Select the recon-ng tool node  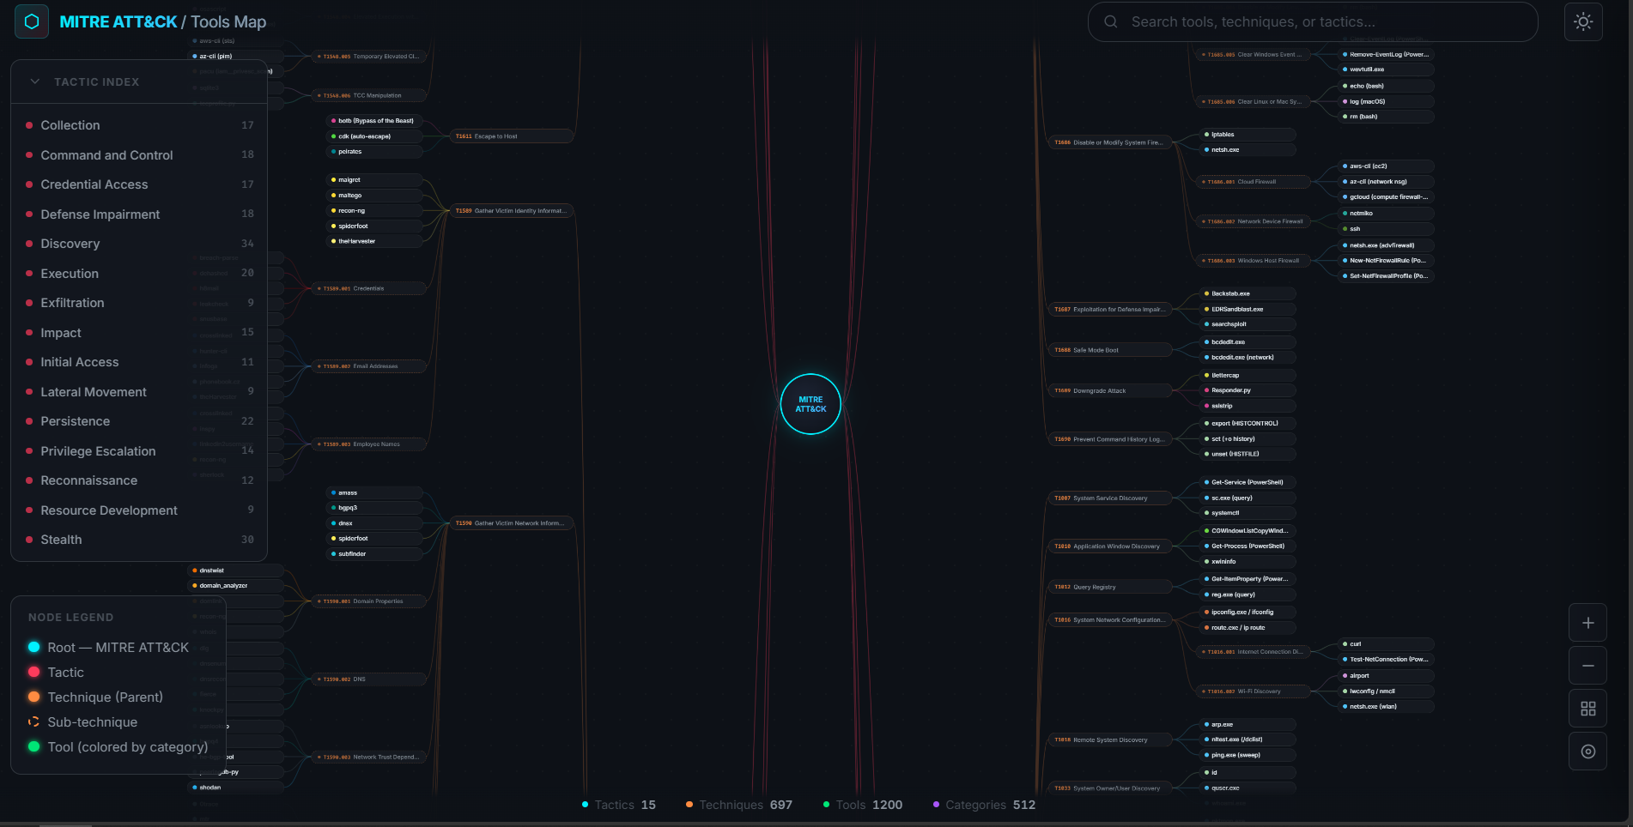pyautogui.click(x=374, y=211)
